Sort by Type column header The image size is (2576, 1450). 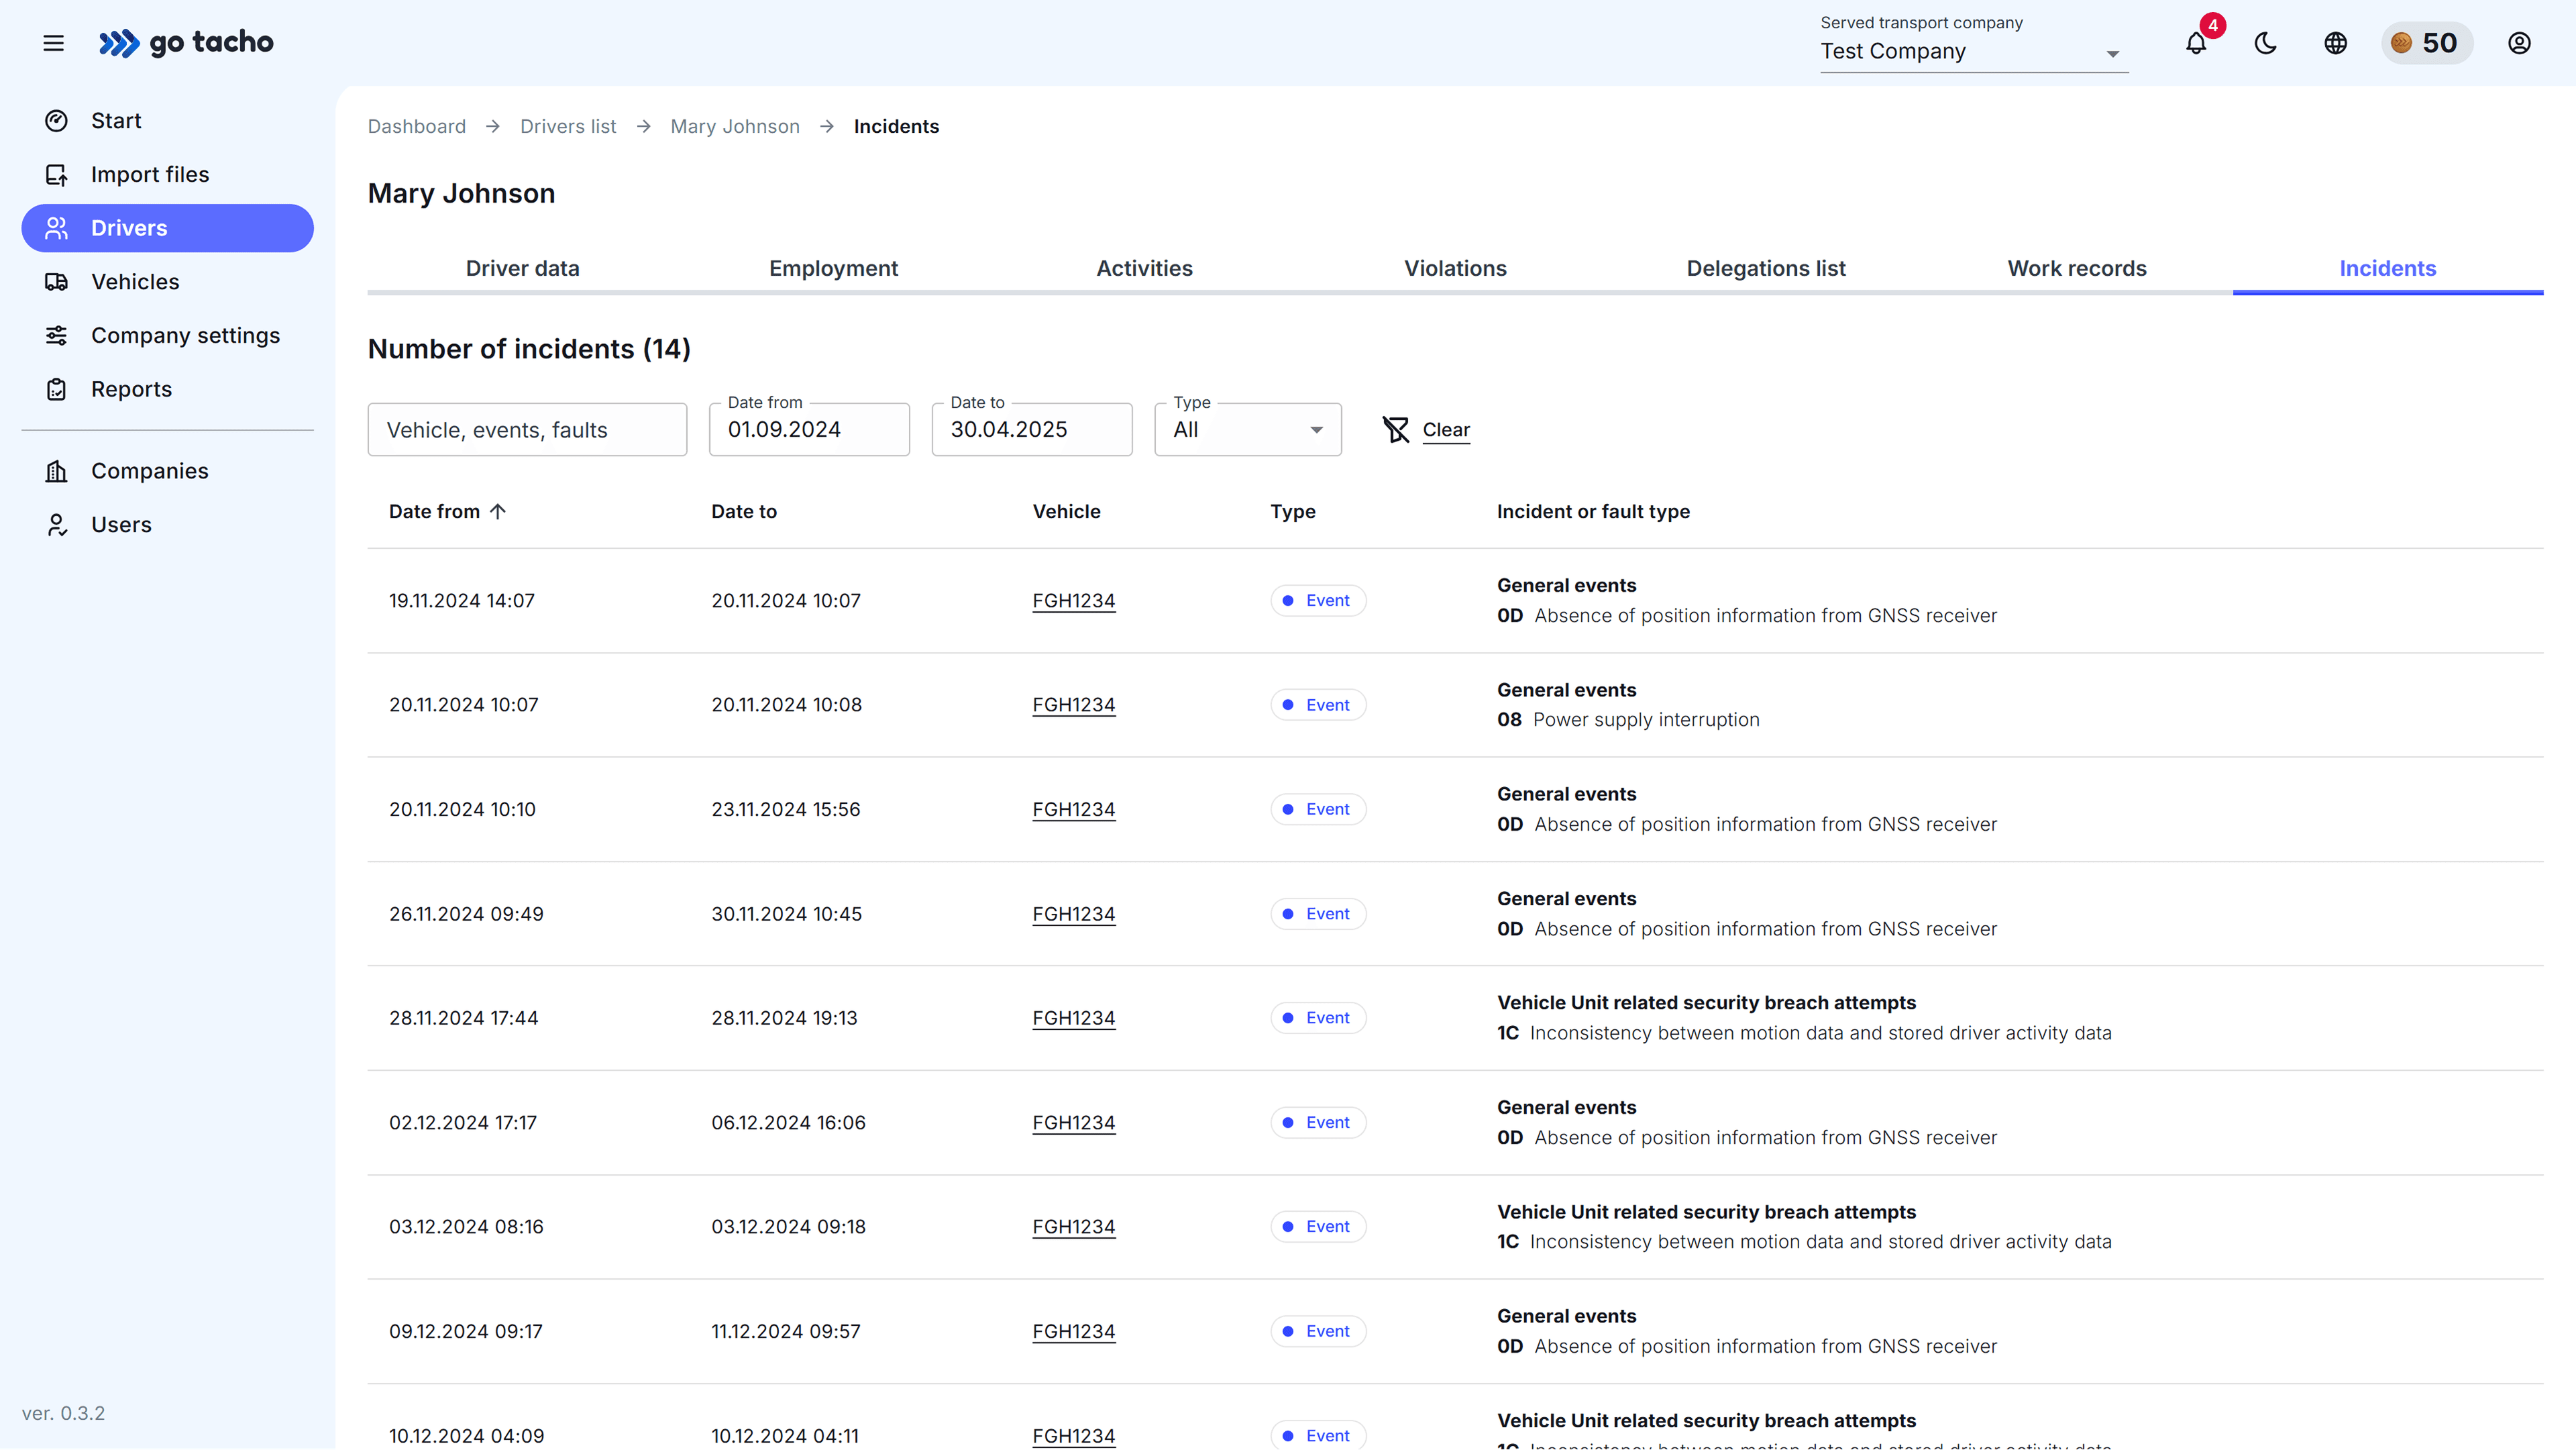click(1293, 511)
